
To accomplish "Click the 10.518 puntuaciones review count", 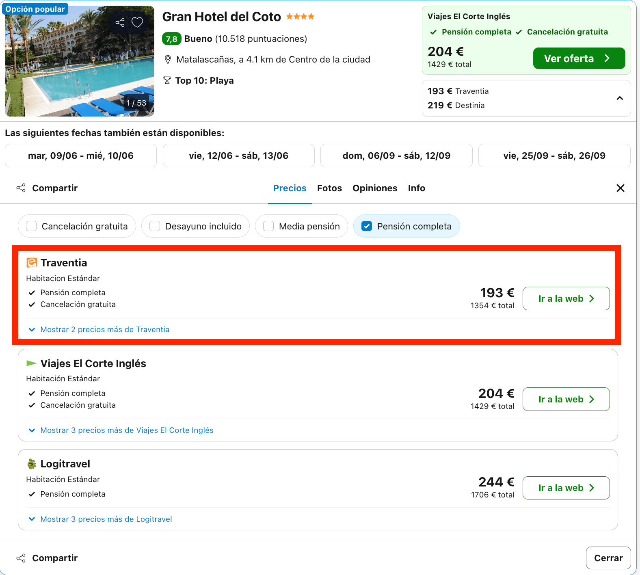I will click(261, 39).
